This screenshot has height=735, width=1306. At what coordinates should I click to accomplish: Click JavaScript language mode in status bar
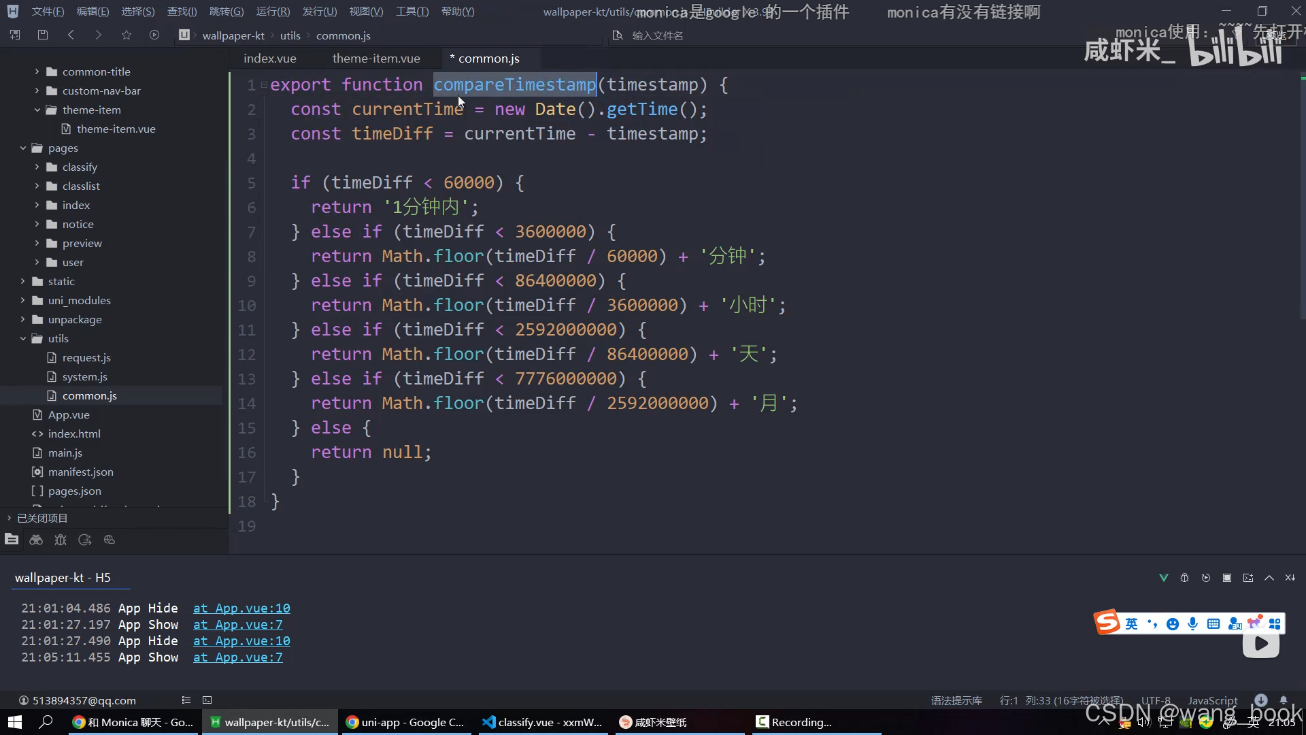pyautogui.click(x=1212, y=700)
